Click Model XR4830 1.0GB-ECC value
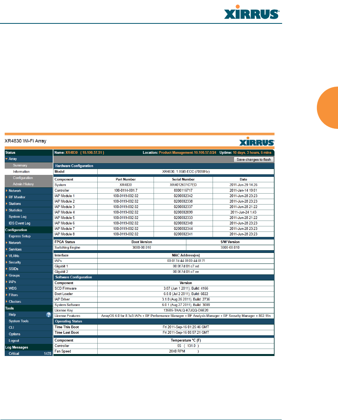 point(186,171)
